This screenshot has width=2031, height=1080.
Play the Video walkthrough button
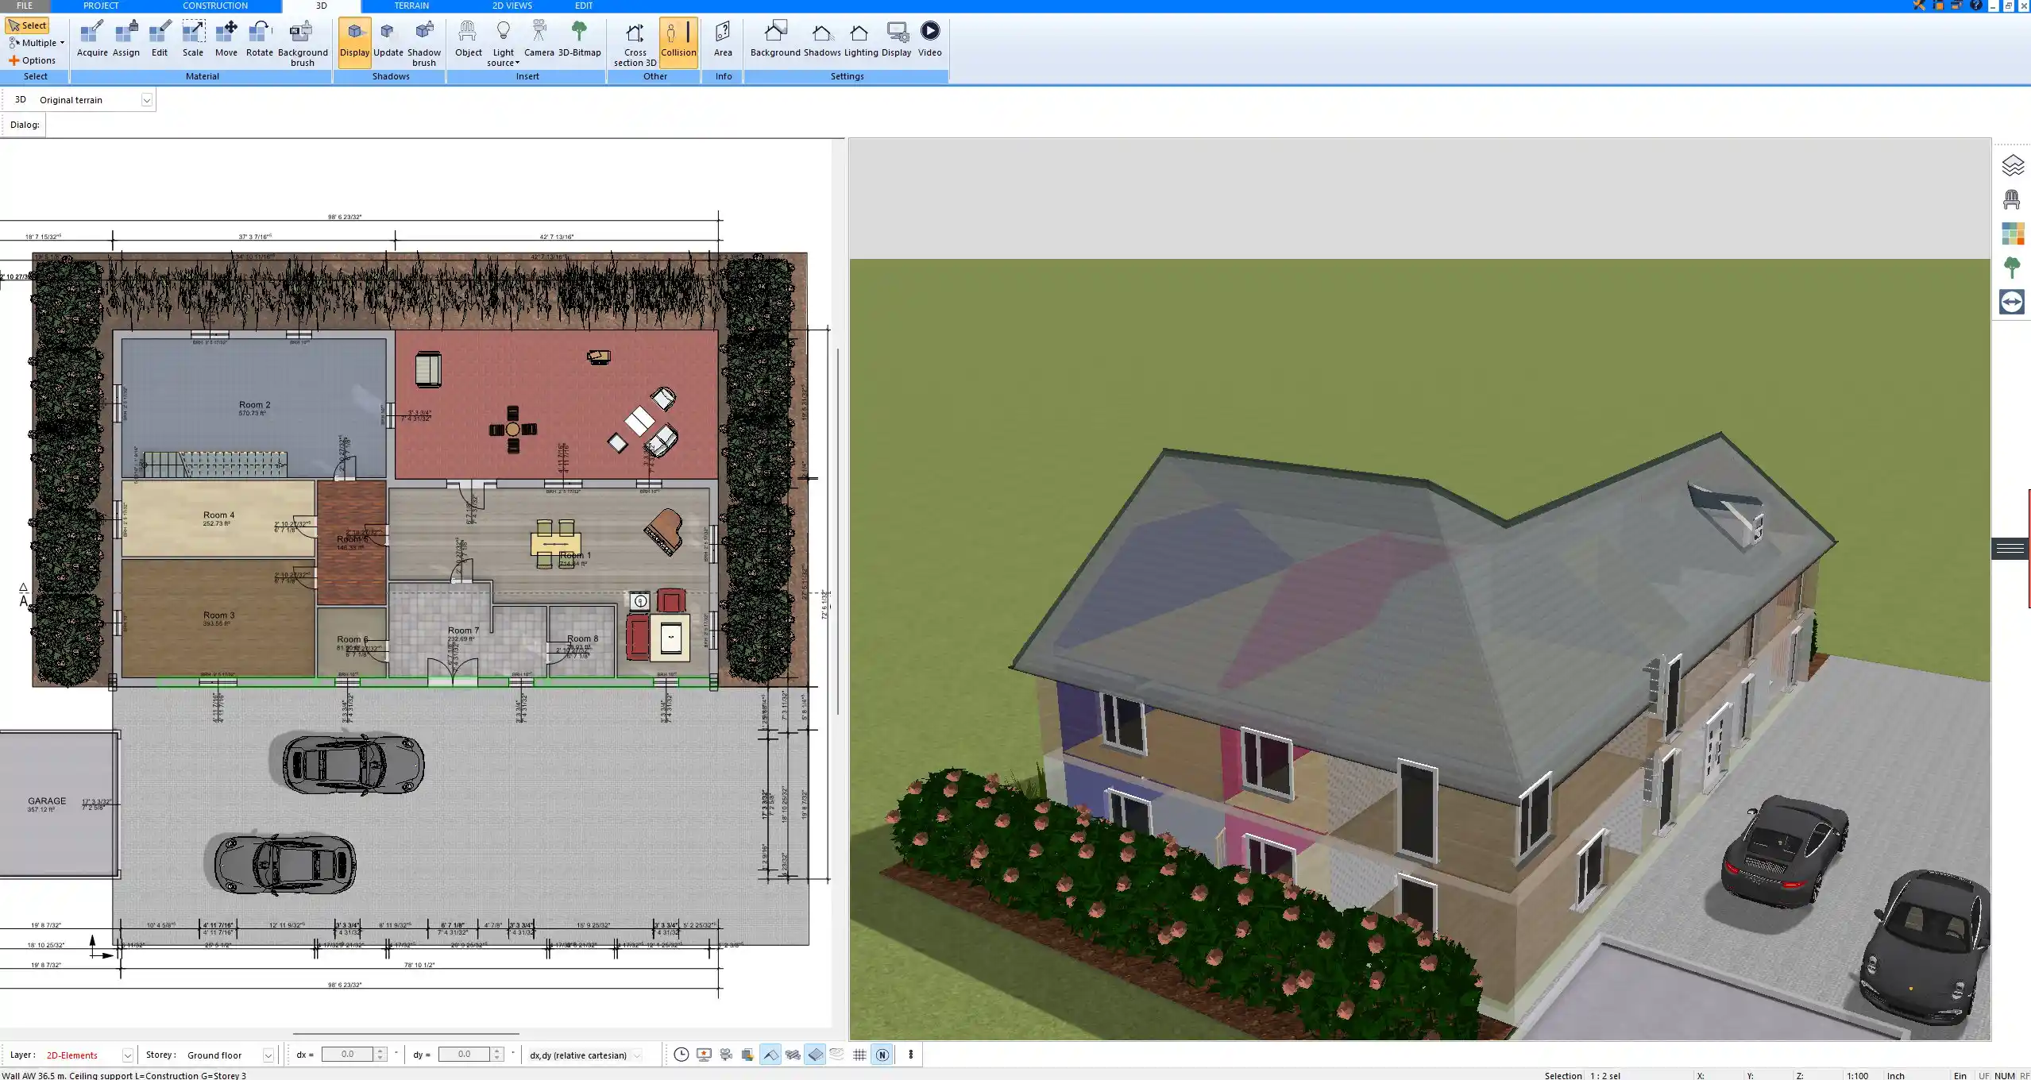pos(929,39)
